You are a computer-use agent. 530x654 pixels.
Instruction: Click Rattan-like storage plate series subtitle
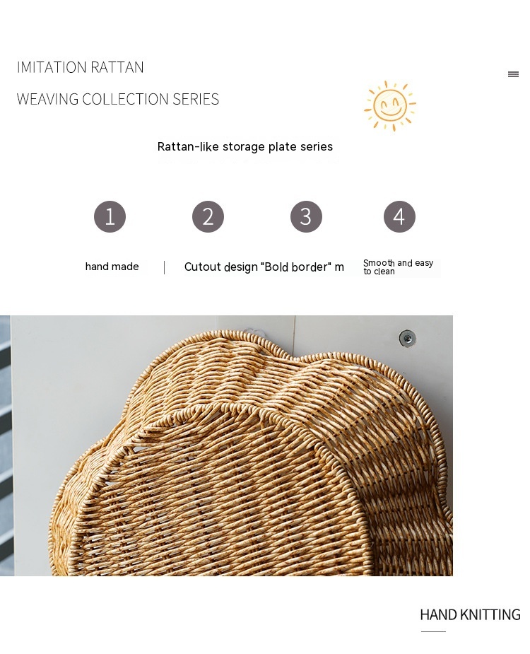[245, 146]
